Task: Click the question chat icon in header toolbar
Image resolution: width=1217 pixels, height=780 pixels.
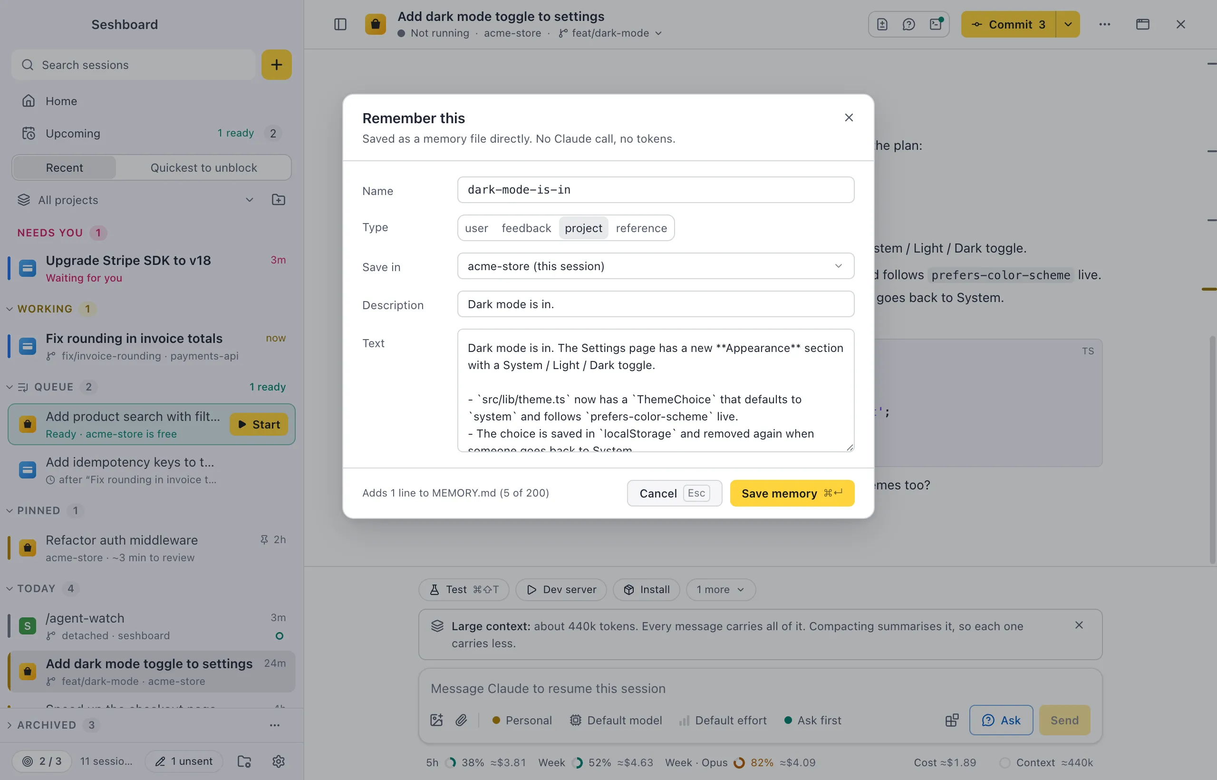Action: click(908, 24)
